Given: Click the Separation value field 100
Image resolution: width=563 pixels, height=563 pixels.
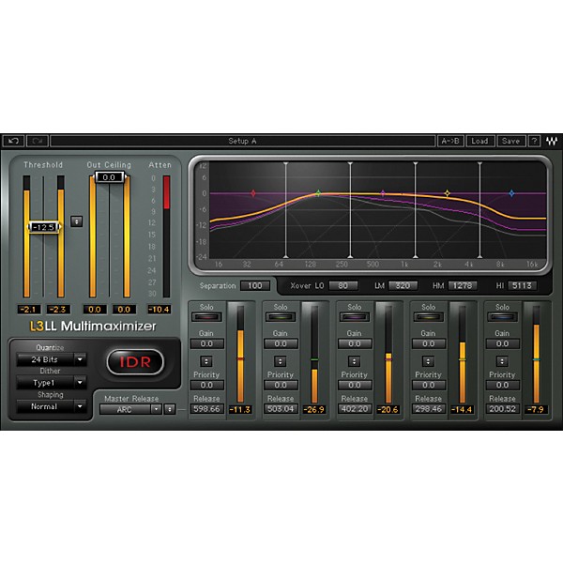Looking at the screenshot, I should point(255,285).
